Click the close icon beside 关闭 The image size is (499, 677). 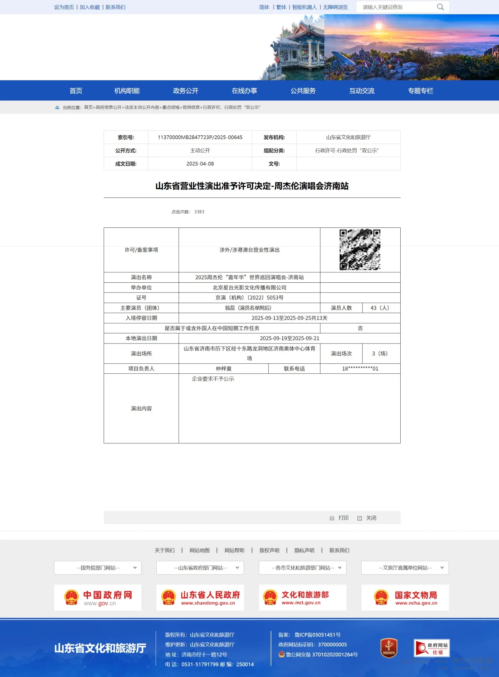359,518
